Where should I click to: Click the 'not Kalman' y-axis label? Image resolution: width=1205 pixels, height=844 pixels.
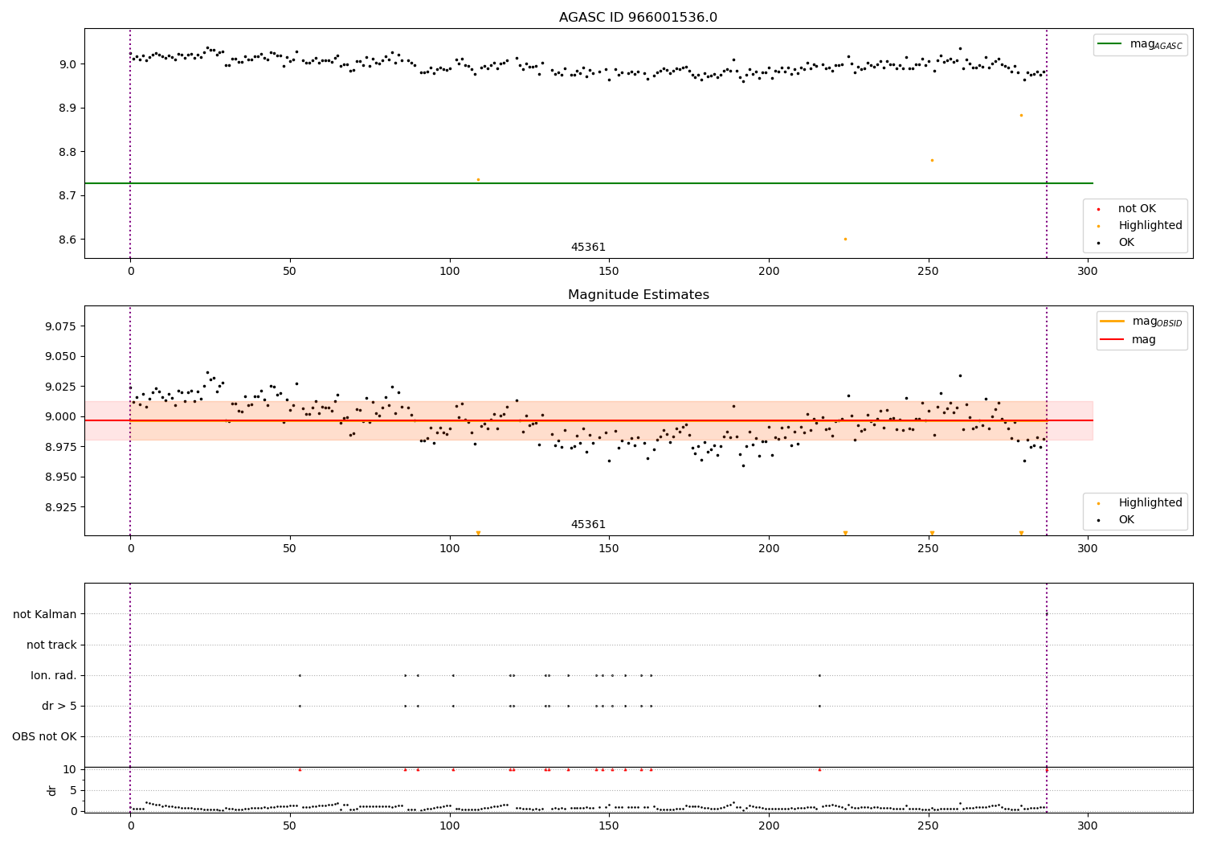click(x=45, y=615)
